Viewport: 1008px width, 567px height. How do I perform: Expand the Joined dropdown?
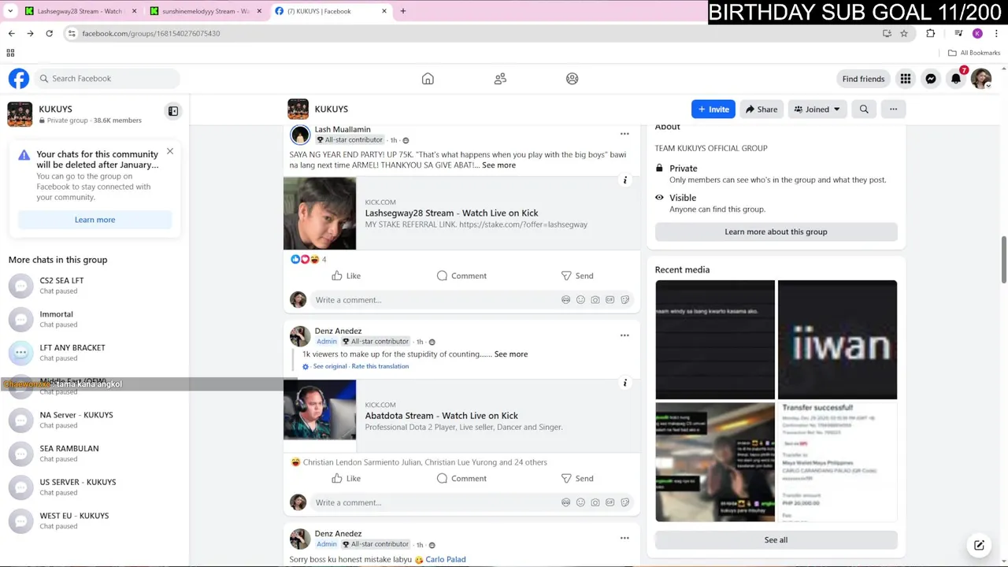817,109
